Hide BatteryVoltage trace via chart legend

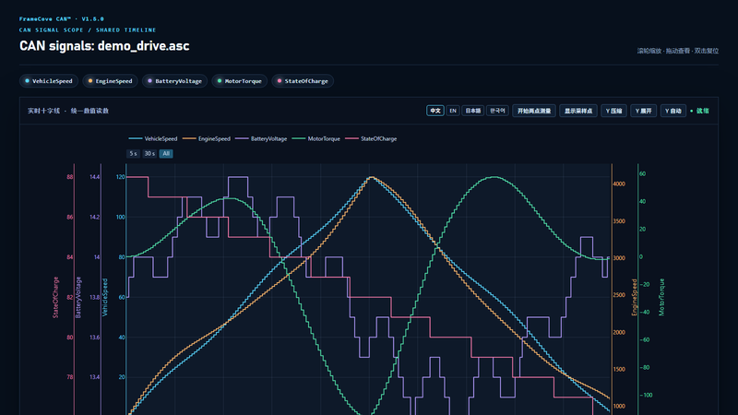coord(261,139)
